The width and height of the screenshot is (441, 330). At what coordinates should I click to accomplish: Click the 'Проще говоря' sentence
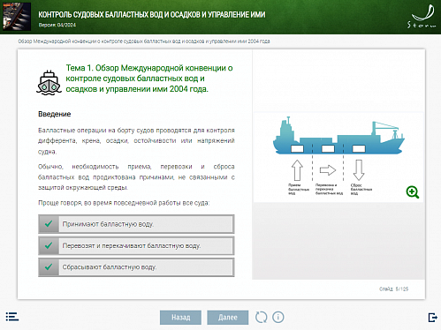(x=124, y=203)
